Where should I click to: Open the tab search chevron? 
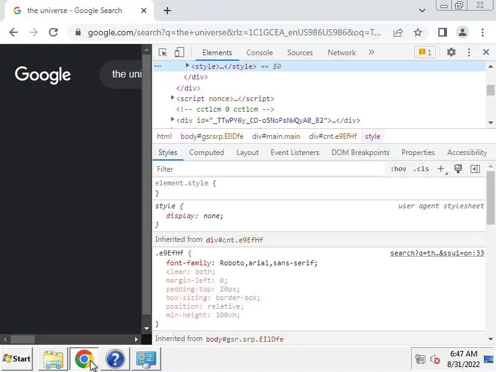coord(422,11)
